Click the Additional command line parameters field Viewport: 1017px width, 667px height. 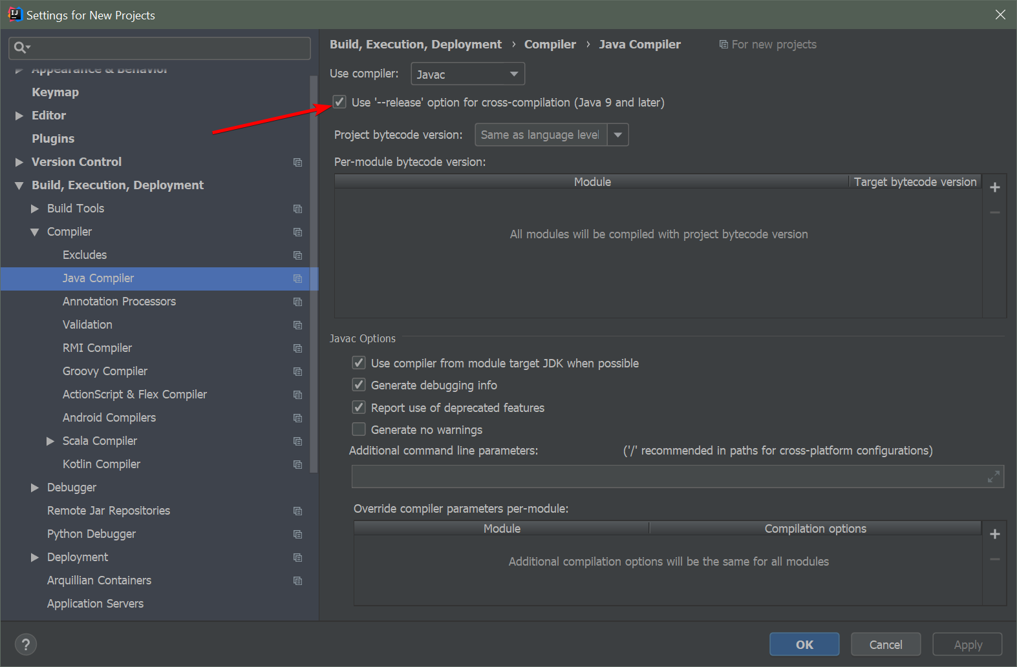coord(678,477)
